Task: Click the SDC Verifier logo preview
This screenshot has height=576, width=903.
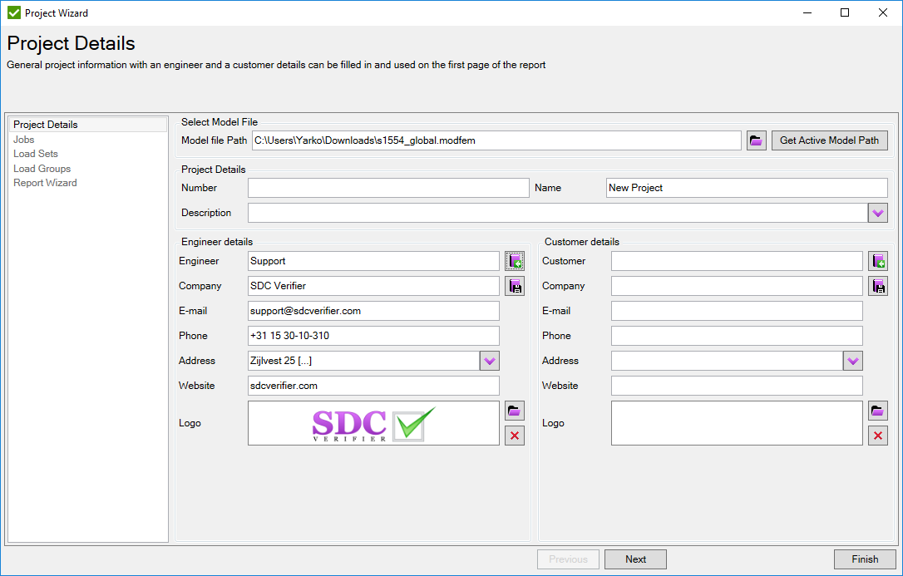Action: (373, 424)
